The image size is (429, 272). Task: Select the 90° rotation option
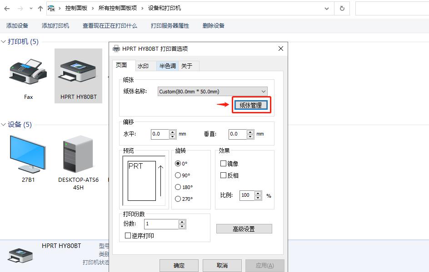(178, 175)
